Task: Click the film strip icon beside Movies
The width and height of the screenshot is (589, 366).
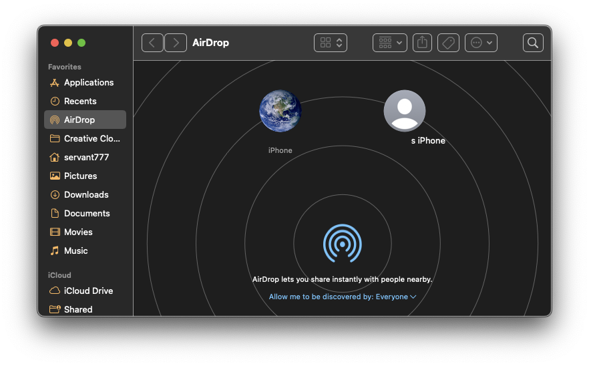Action: click(x=55, y=232)
